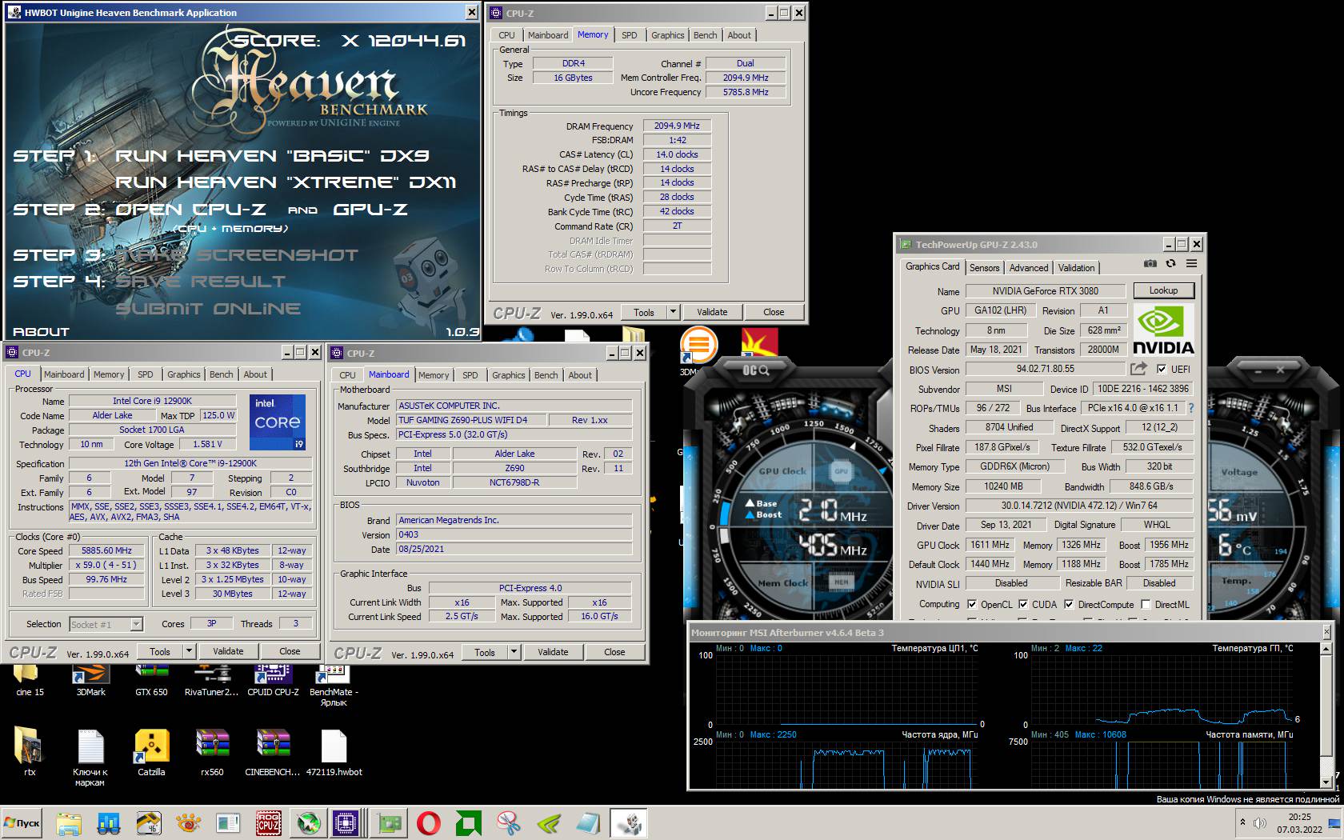Viewport: 1344px width, 840px height.
Task: Click the Intel Core i9 12900K name field
Action: click(x=152, y=401)
